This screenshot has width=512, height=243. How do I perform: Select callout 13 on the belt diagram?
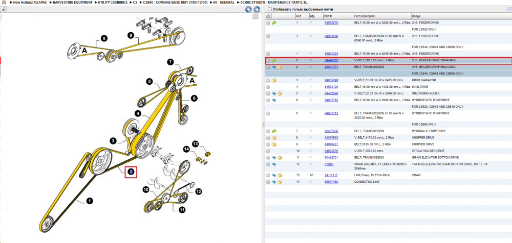pos(195,143)
